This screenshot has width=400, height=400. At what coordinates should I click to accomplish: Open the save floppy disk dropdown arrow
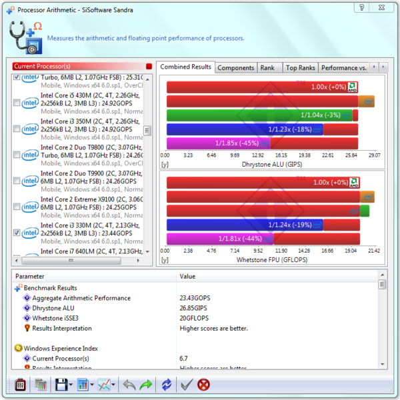click(71, 385)
